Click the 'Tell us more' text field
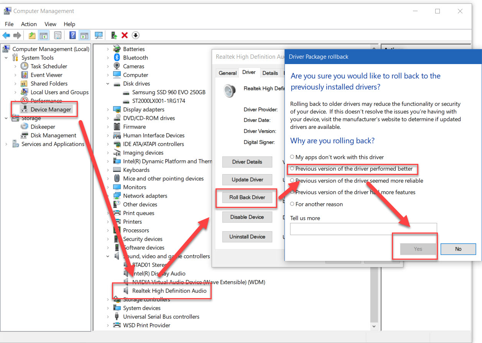Image resolution: width=482 pixels, height=343 pixels. click(x=364, y=229)
